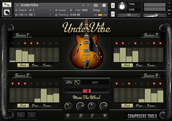Click the dice randomize icon
Screen dimensions: 172x121
[77, 82]
